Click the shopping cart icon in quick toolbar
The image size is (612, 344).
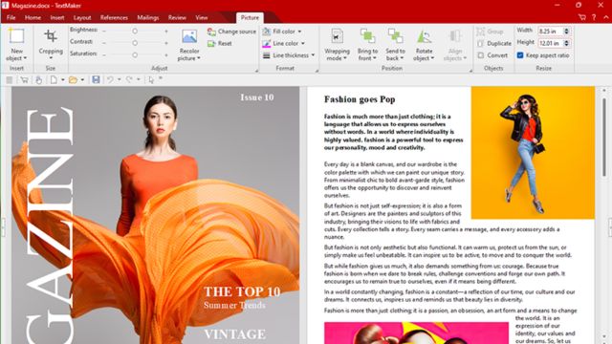tap(24, 80)
